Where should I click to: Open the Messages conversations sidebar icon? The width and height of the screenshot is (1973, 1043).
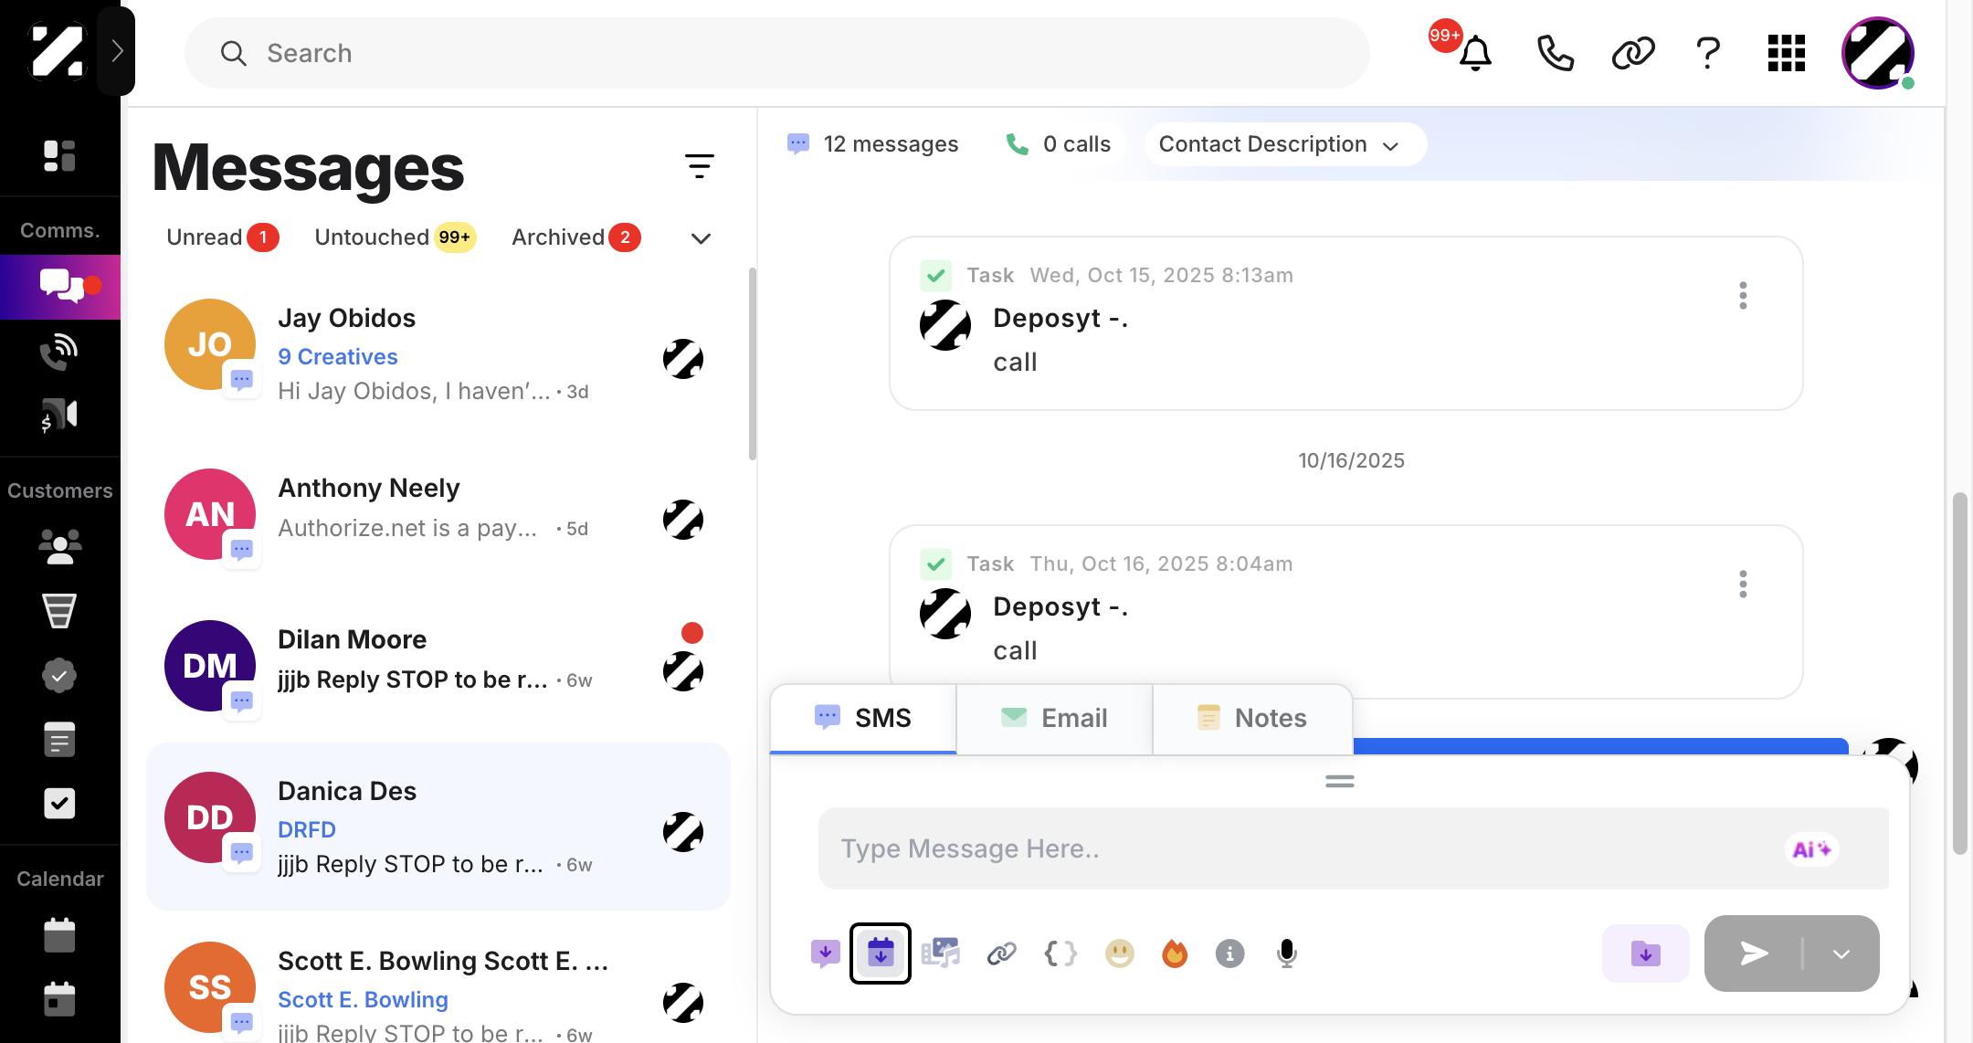pos(60,287)
